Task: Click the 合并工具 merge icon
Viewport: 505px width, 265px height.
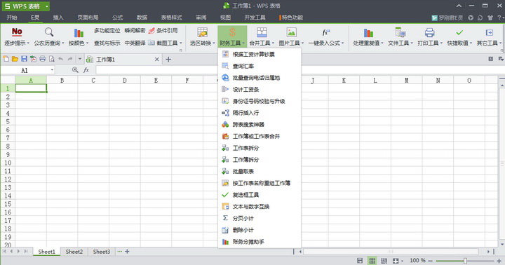Action: point(262,32)
